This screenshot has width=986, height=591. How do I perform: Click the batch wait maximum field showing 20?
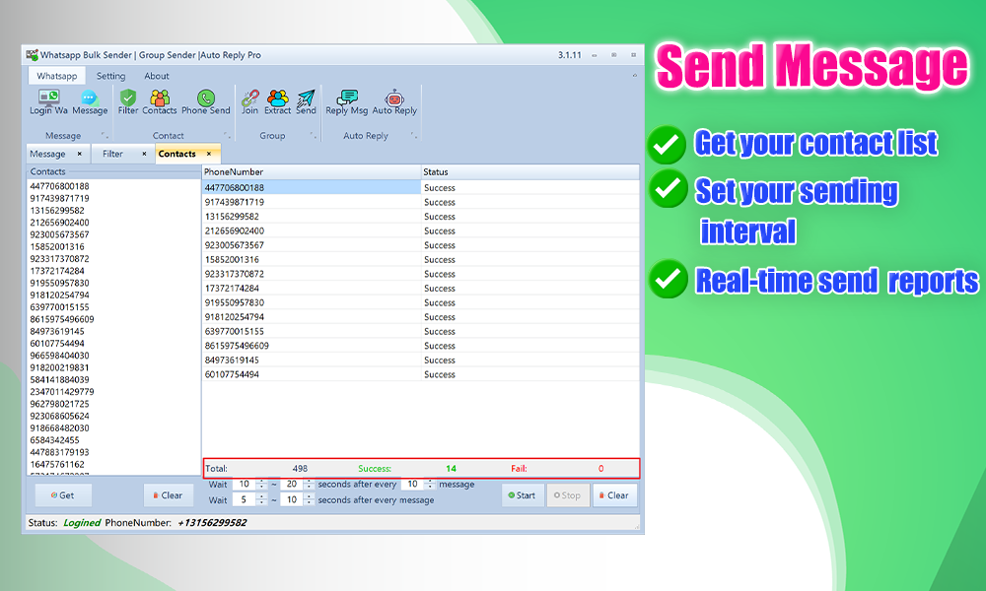tap(291, 485)
